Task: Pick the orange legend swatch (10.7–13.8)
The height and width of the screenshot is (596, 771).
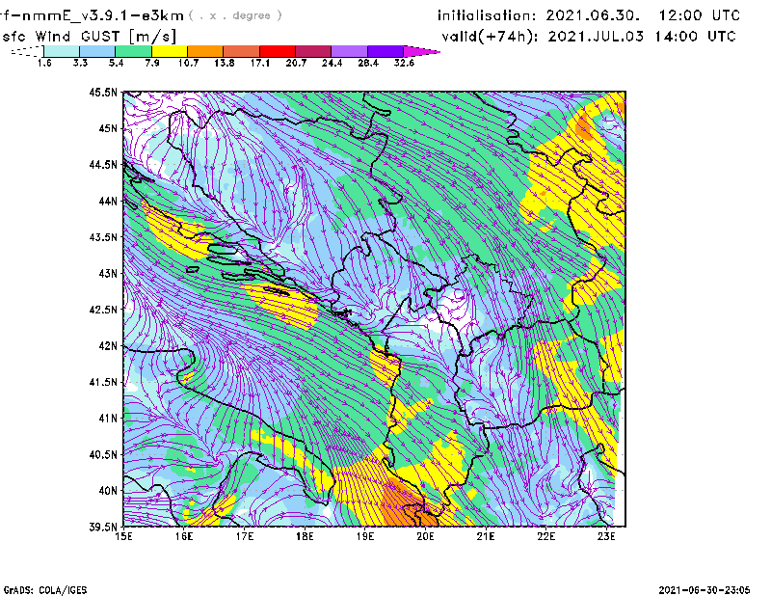Action: 205,51
